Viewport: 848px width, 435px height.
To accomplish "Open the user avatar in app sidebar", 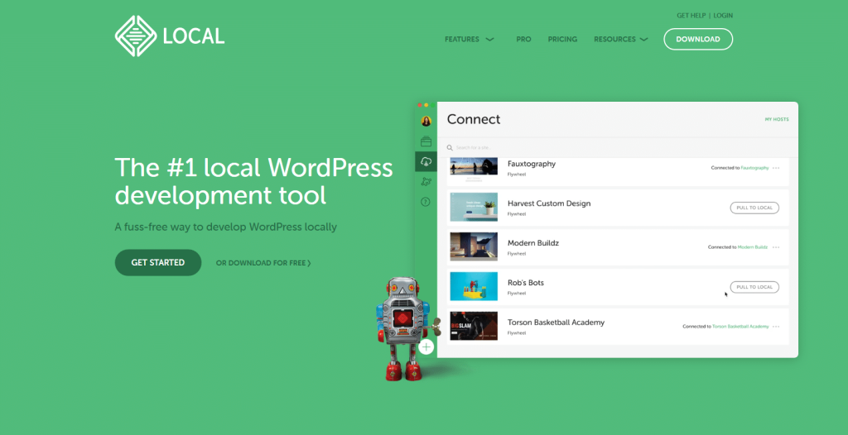I will [426, 121].
